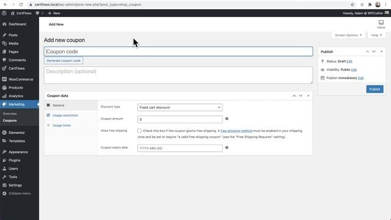Enable the Allow free shipping checkbox
Viewport: 391px width, 220px height.
(139, 131)
